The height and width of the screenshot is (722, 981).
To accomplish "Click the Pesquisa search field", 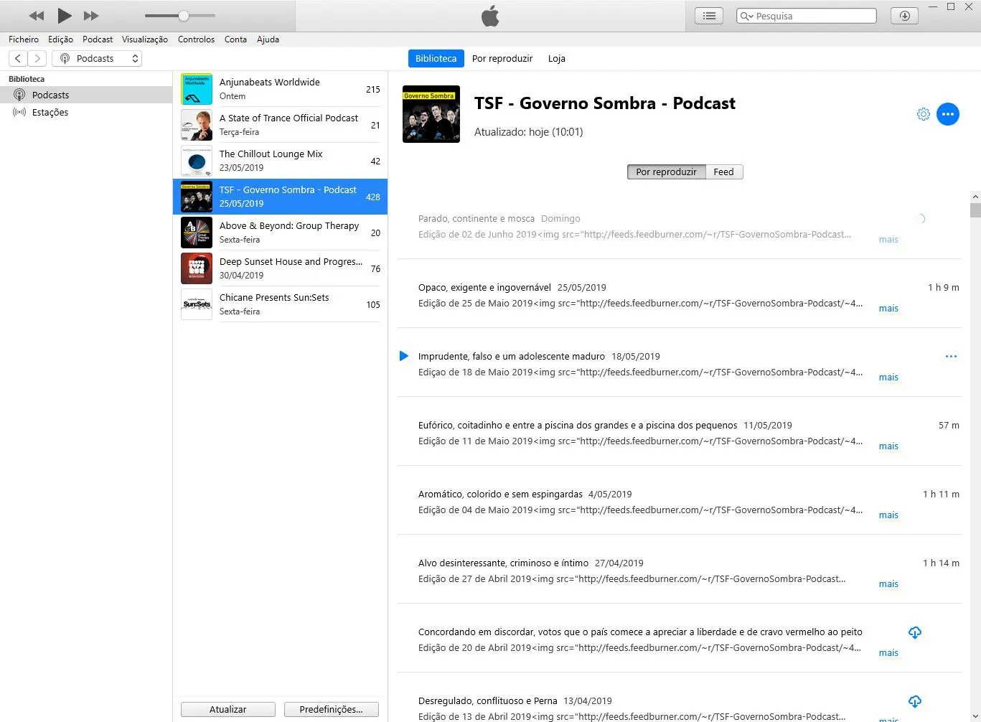I will [807, 16].
